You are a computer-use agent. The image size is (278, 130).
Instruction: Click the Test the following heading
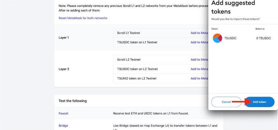click(73, 101)
